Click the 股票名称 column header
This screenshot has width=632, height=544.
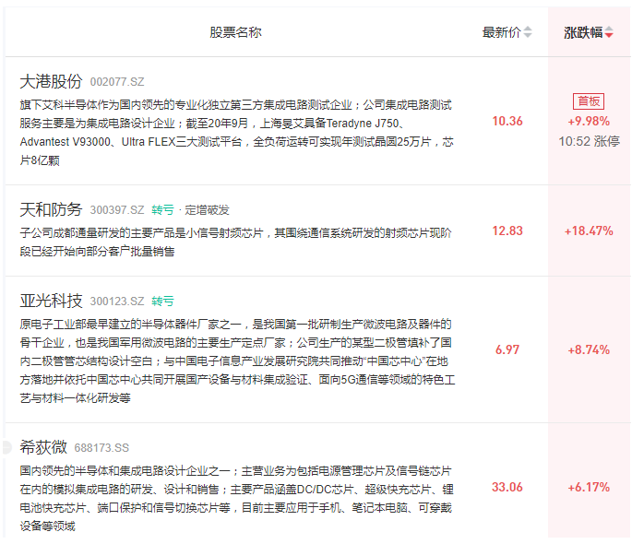pyautogui.click(x=236, y=32)
